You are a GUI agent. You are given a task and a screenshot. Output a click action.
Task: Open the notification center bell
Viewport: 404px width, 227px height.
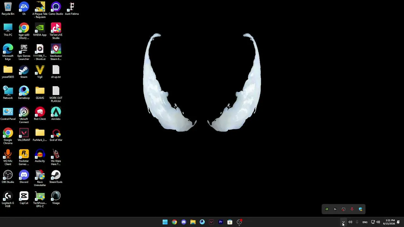pos(398,222)
